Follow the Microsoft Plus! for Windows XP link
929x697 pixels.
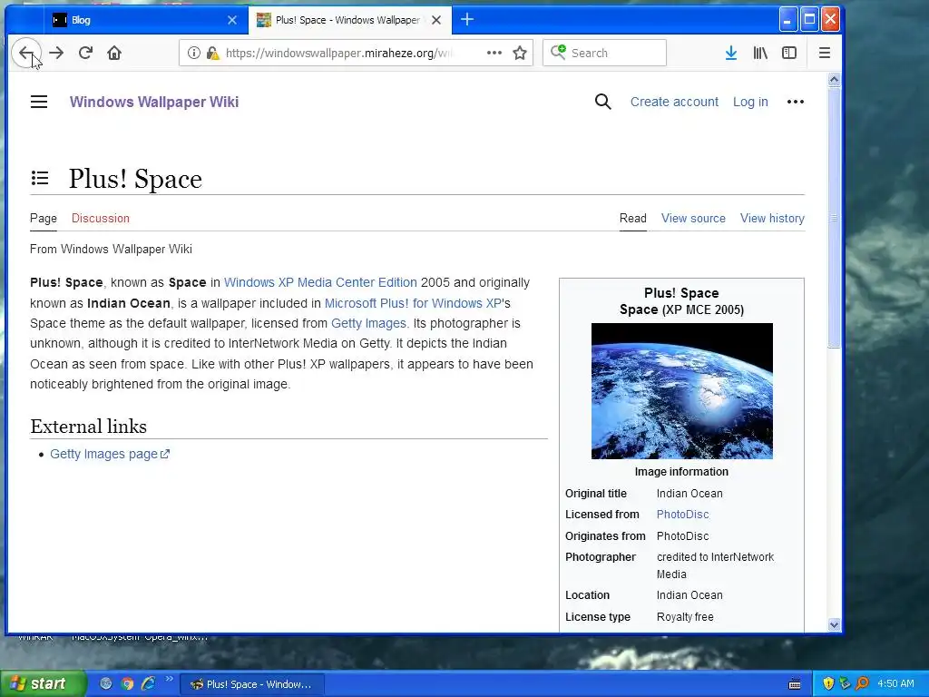[413, 303]
